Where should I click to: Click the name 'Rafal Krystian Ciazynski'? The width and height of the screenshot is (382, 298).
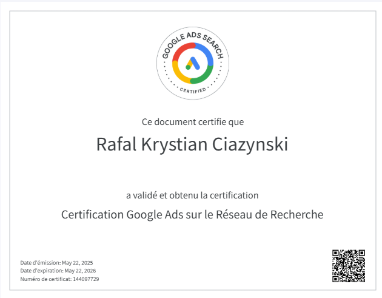coord(192,144)
